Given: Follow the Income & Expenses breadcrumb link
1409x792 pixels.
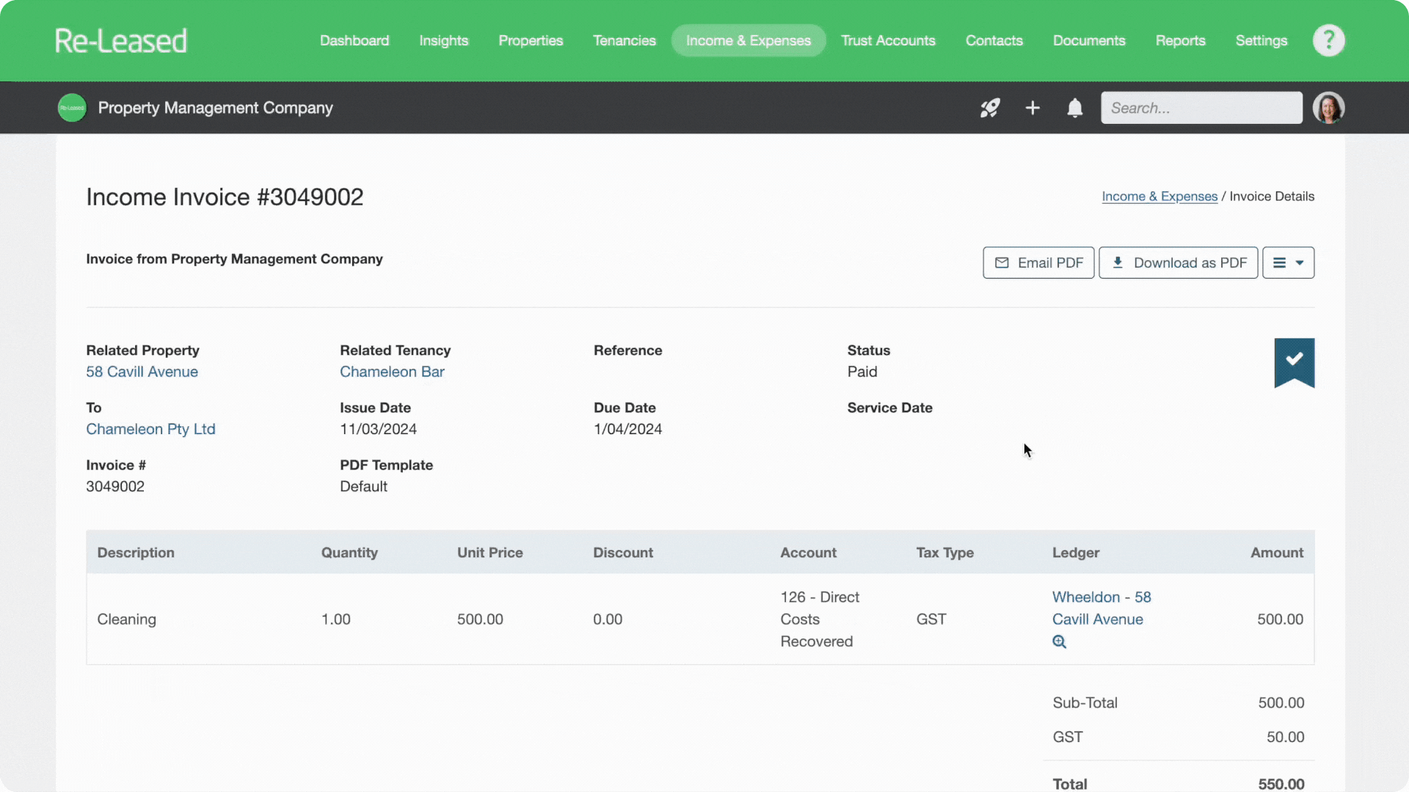Looking at the screenshot, I should 1159,197.
